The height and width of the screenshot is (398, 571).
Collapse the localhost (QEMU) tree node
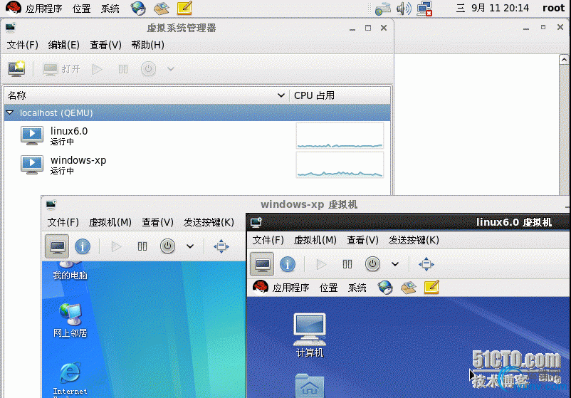pos(10,113)
